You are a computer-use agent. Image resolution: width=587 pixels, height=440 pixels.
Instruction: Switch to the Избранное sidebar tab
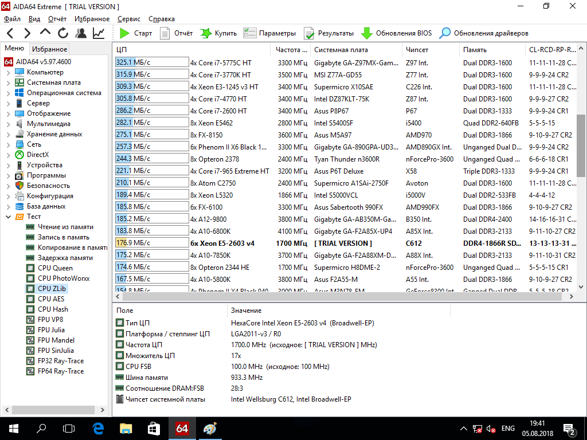(49, 49)
